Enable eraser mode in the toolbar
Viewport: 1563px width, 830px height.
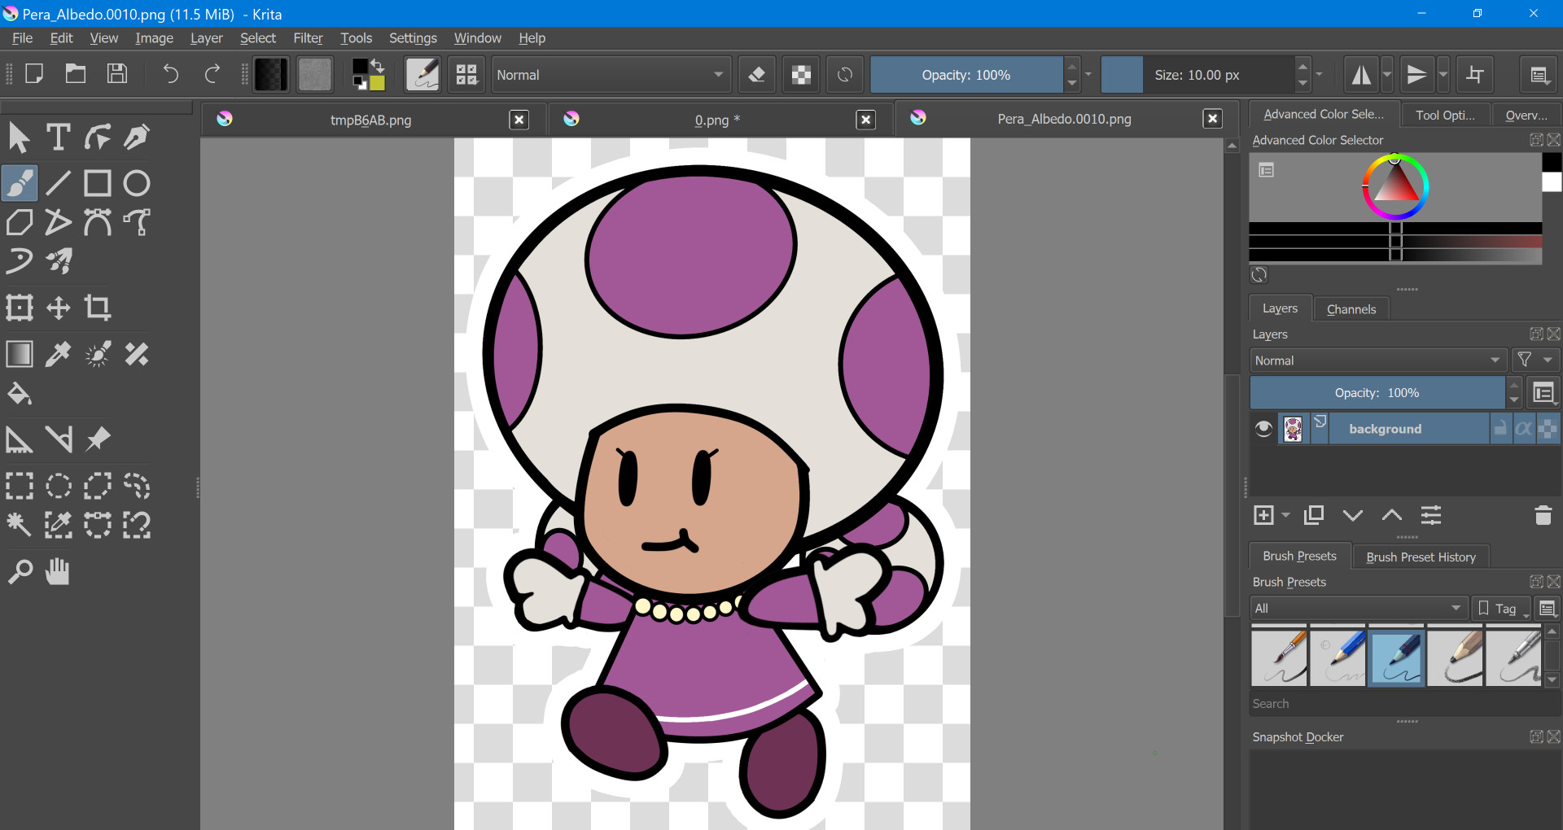[x=757, y=74]
